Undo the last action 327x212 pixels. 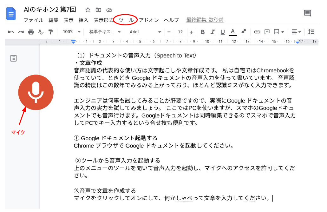coord(11,32)
